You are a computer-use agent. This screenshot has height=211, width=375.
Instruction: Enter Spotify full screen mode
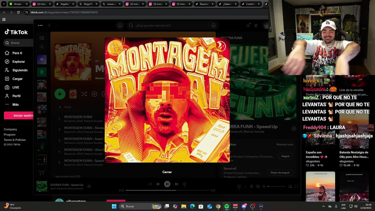[296, 186]
